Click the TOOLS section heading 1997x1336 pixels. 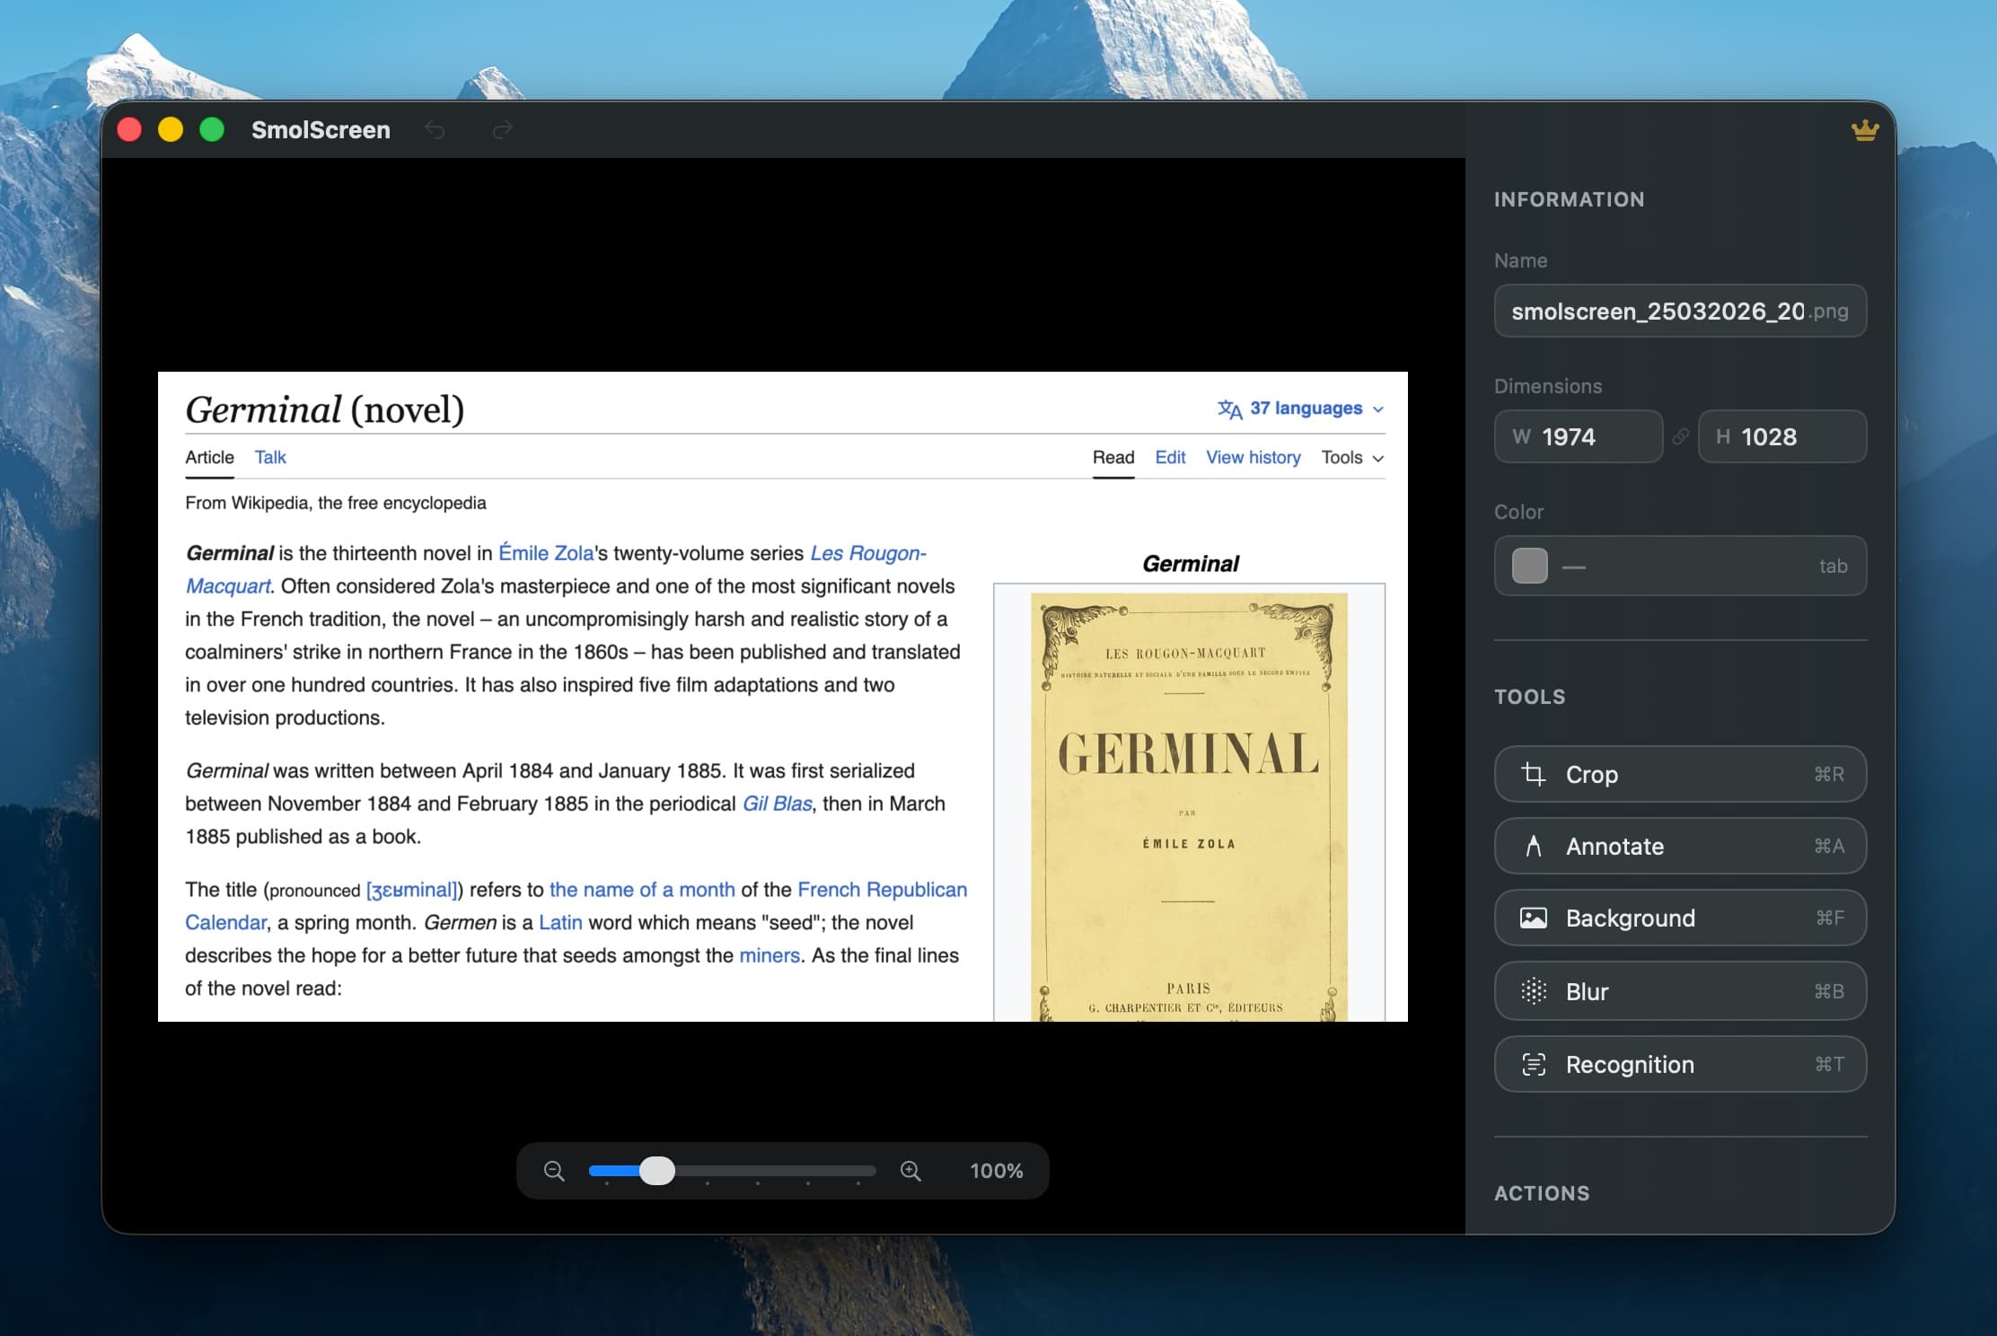coord(1530,697)
